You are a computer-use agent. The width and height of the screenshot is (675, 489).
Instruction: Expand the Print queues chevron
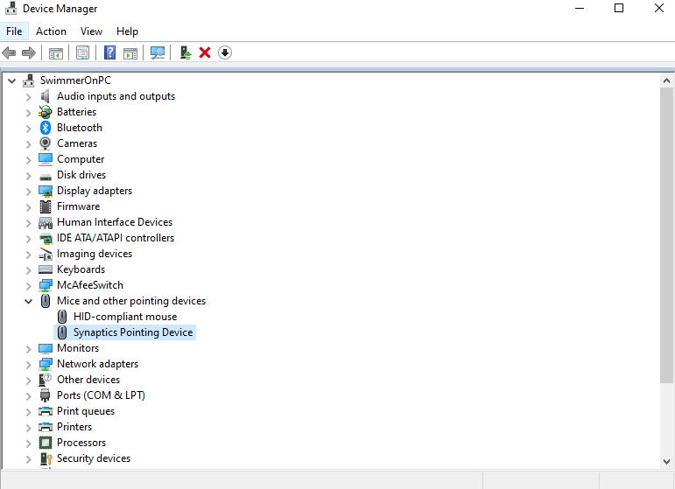(x=28, y=412)
